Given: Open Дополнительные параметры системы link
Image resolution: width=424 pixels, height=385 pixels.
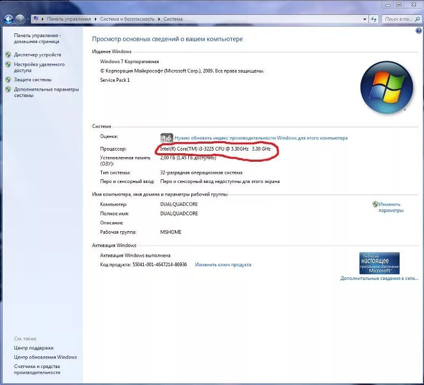Looking at the screenshot, I should pyautogui.click(x=46, y=92).
